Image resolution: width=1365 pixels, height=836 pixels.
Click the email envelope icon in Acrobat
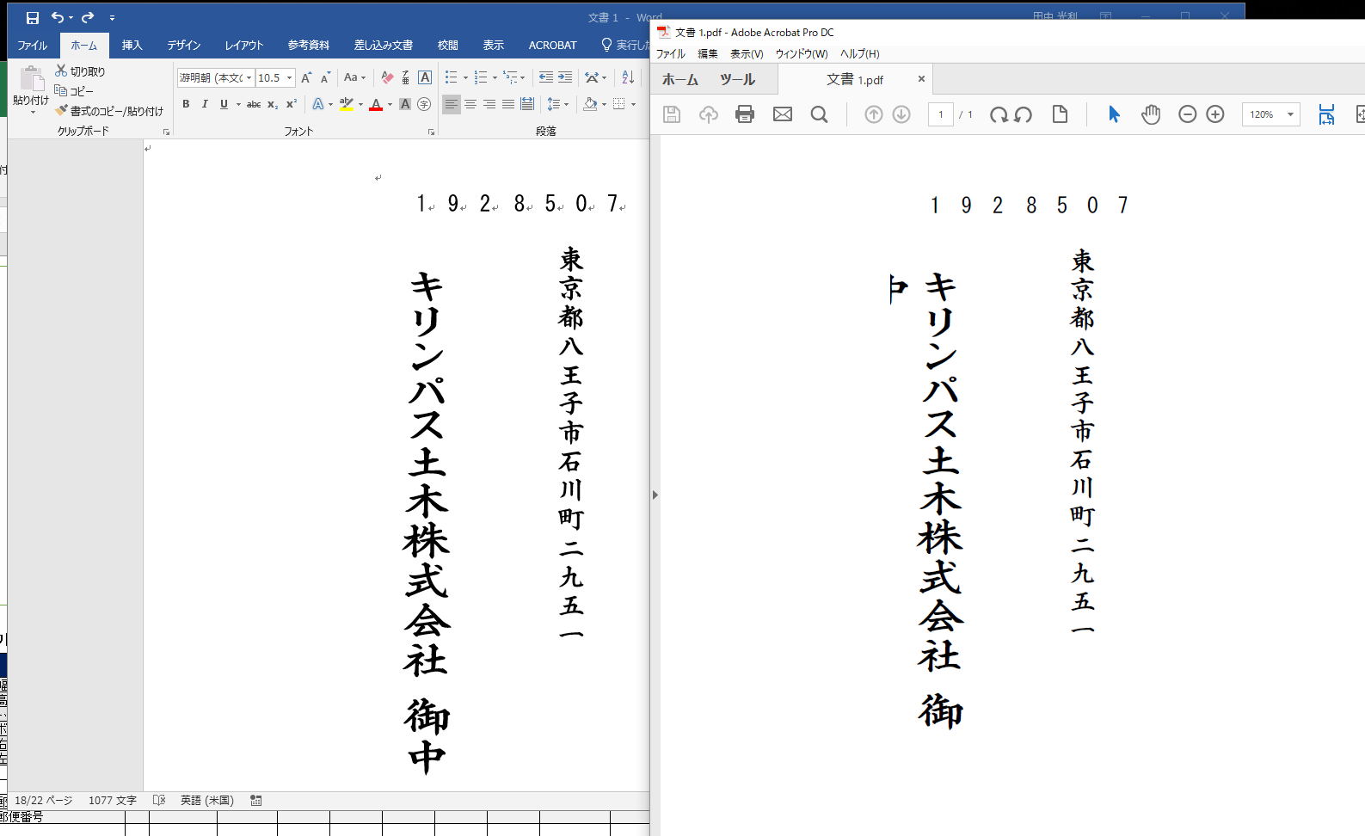coord(783,114)
